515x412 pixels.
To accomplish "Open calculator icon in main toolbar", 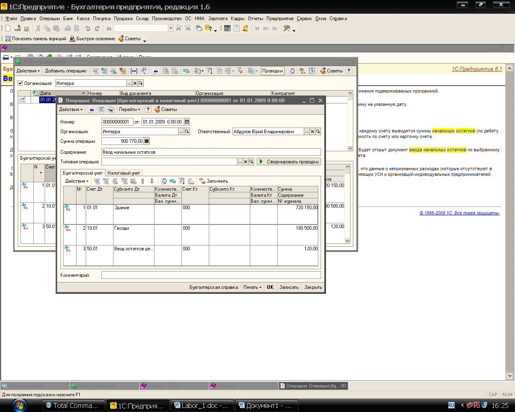I will (x=227, y=28).
